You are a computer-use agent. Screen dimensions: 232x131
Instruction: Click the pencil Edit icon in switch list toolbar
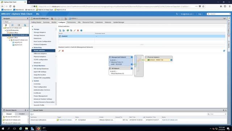[x=75, y=31]
